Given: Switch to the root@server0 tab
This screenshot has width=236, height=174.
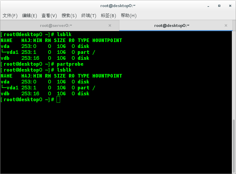Looking at the screenshot, I should [56, 25].
